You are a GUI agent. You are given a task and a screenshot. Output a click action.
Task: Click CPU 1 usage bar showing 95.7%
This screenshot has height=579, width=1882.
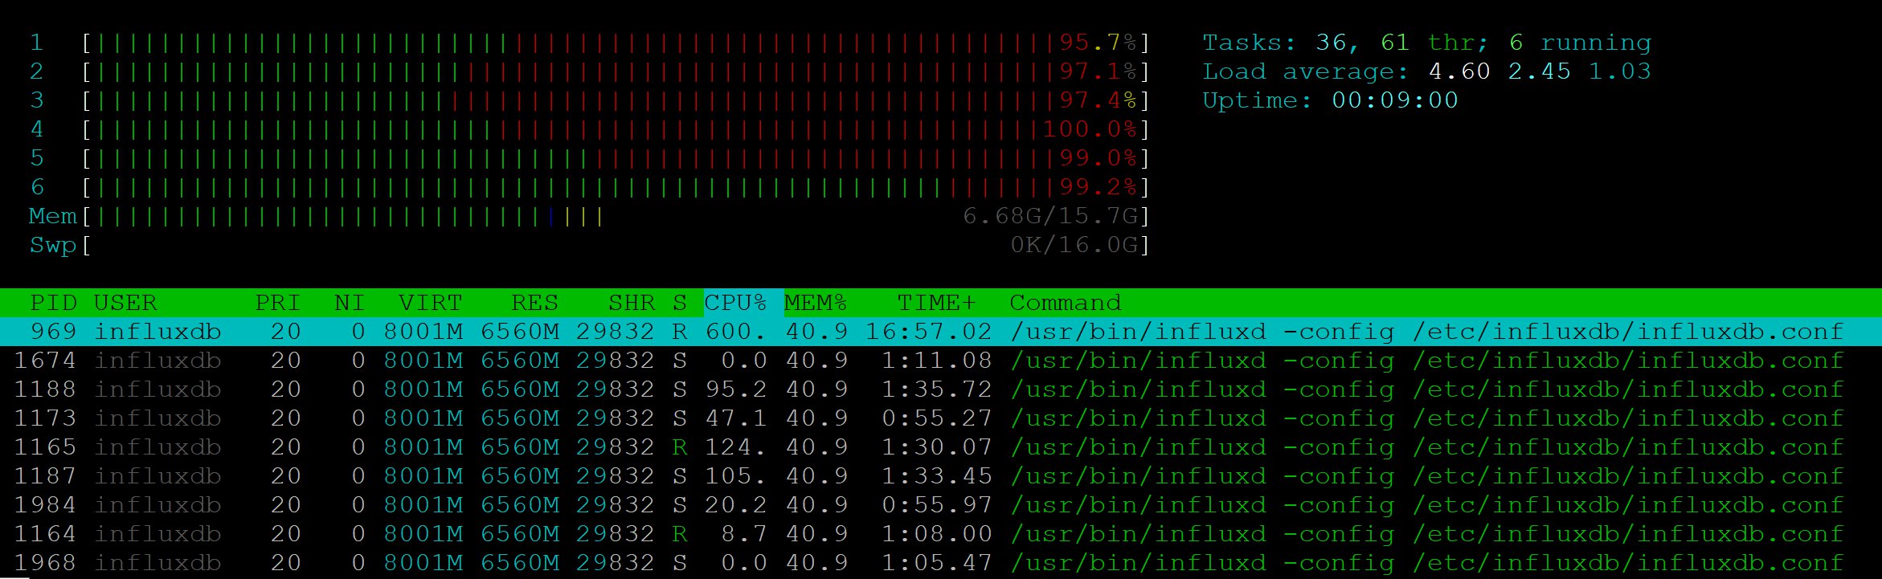click(616, 43)
